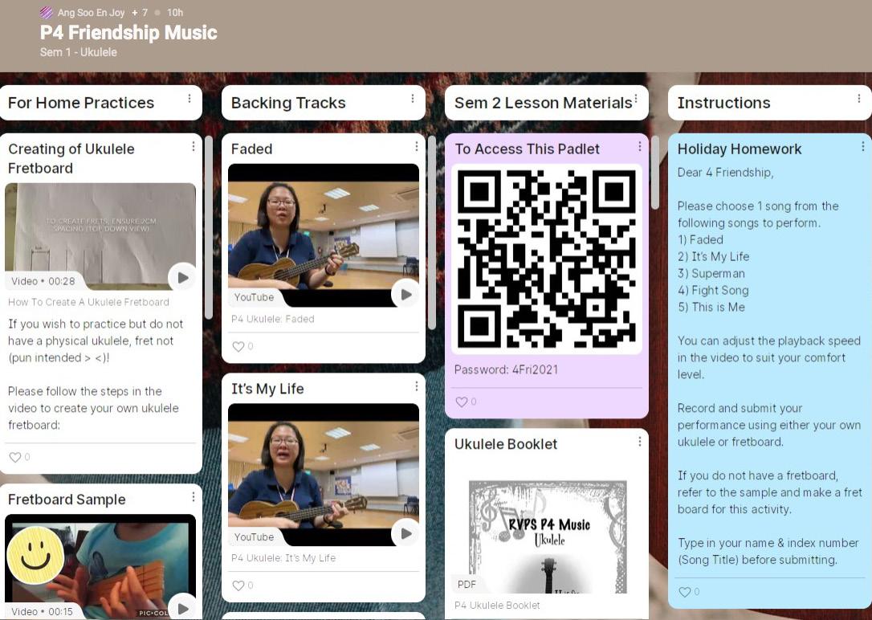Open the P4 Ukulele Booklet caption link
This screenshot has height=620, width=872.
click(x=497, y=605)
